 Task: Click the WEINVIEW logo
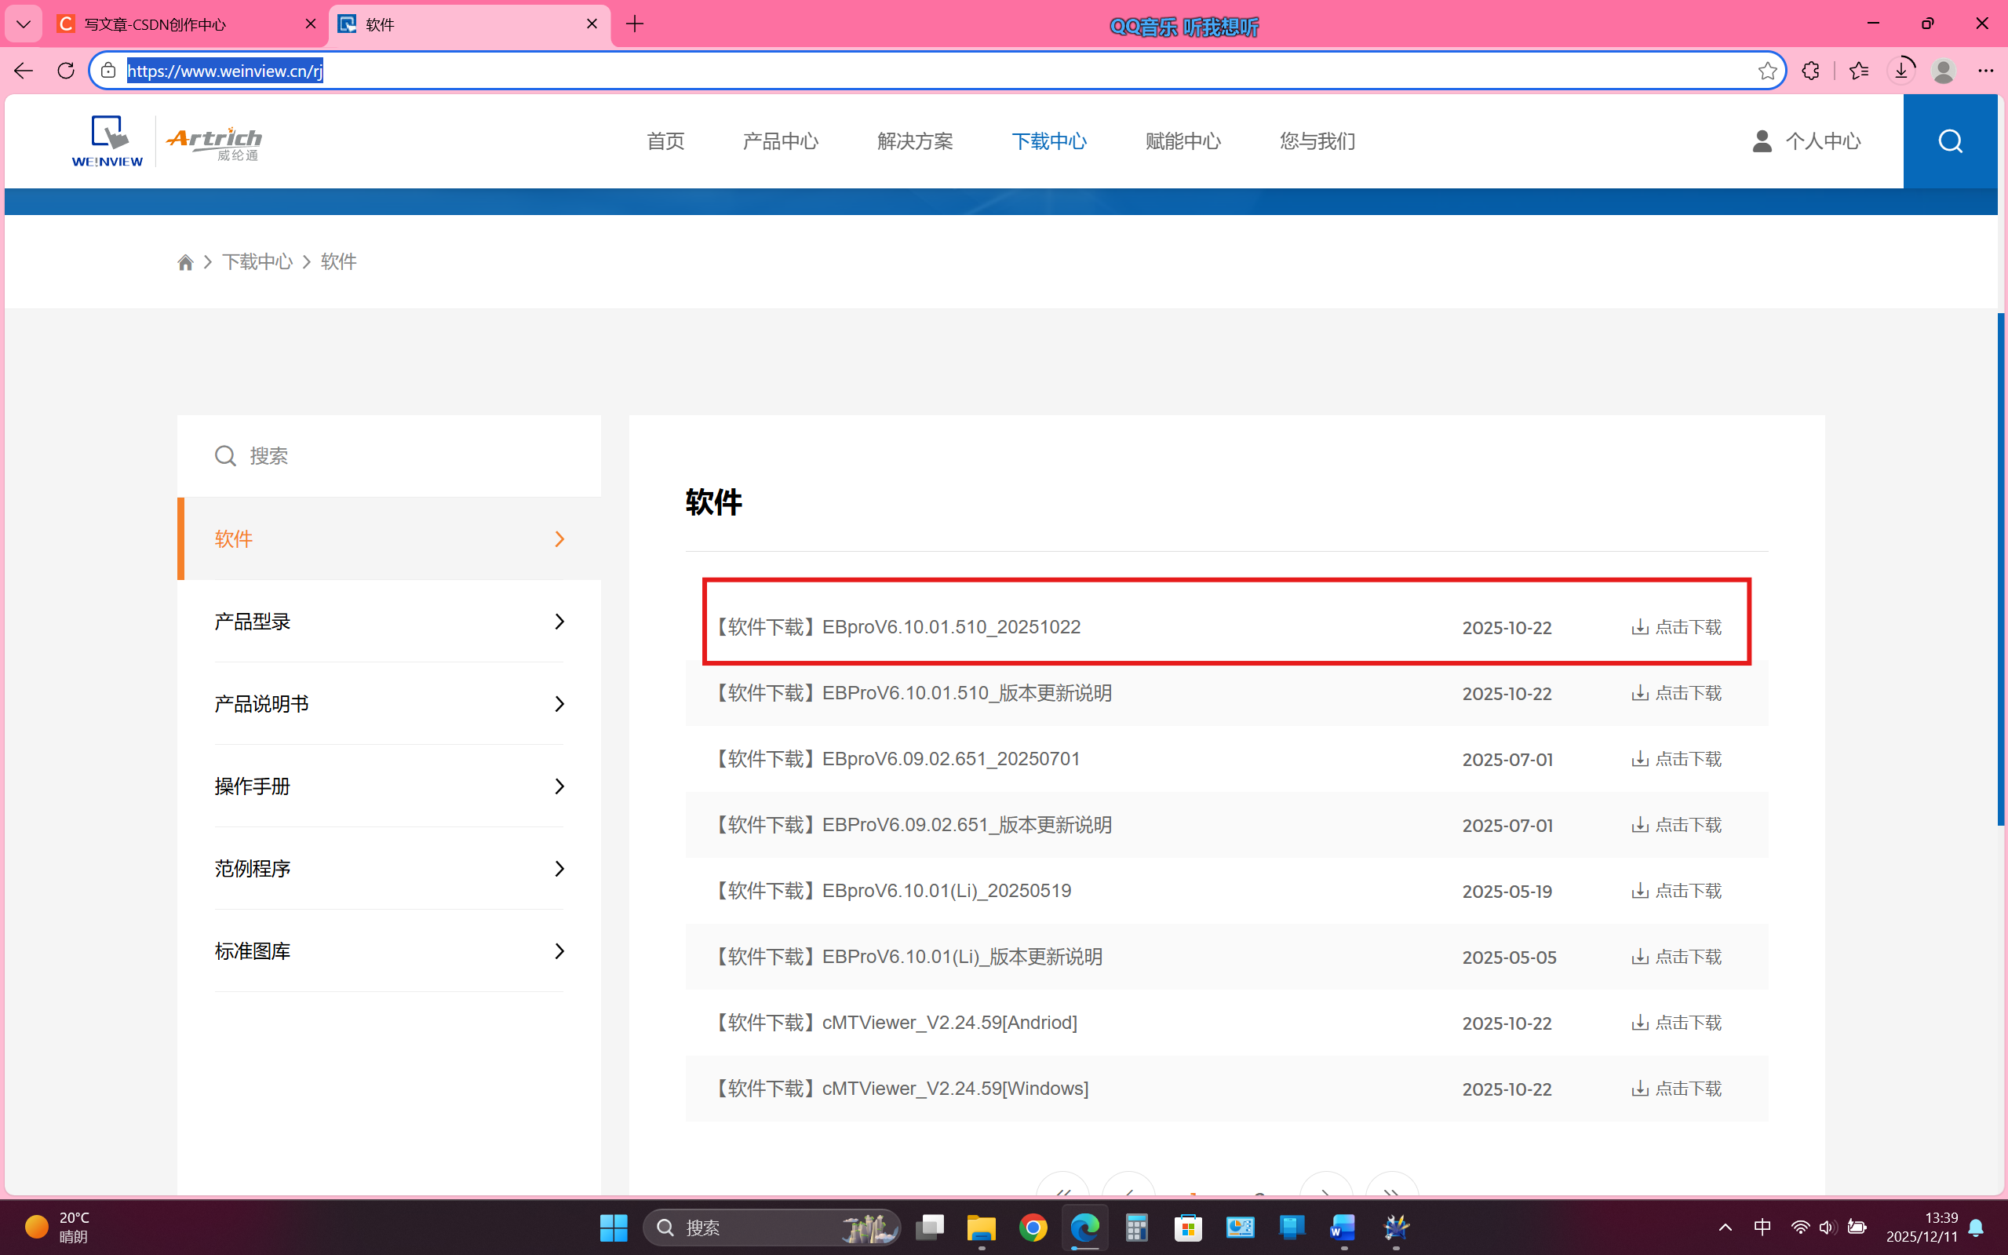[107, 141]
